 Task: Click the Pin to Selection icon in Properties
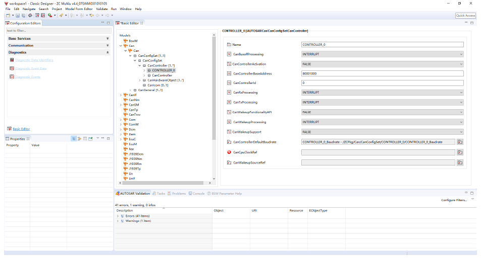pyautogui.click(x=90, y=139)
